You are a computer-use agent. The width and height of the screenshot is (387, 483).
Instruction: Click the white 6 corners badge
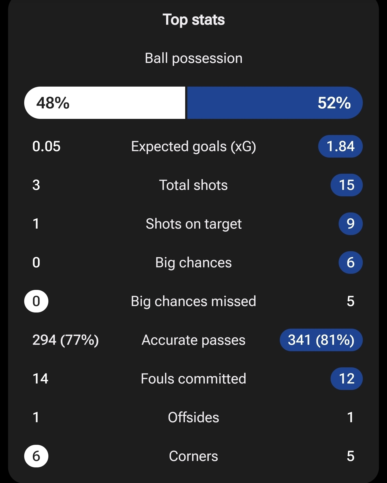(36, 456)
